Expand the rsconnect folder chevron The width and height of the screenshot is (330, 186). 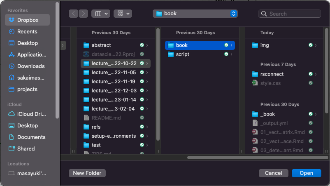pyautogui.click(x=316, y=74)
